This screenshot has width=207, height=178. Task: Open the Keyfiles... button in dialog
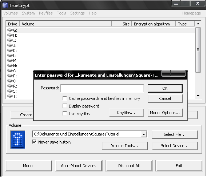click(x=127, y=113)
